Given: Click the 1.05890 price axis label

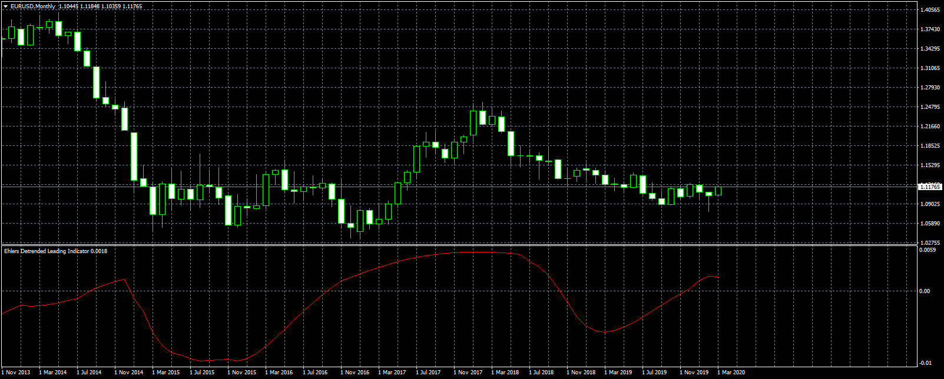Looking at the screenshot, I should coord(930,224).
